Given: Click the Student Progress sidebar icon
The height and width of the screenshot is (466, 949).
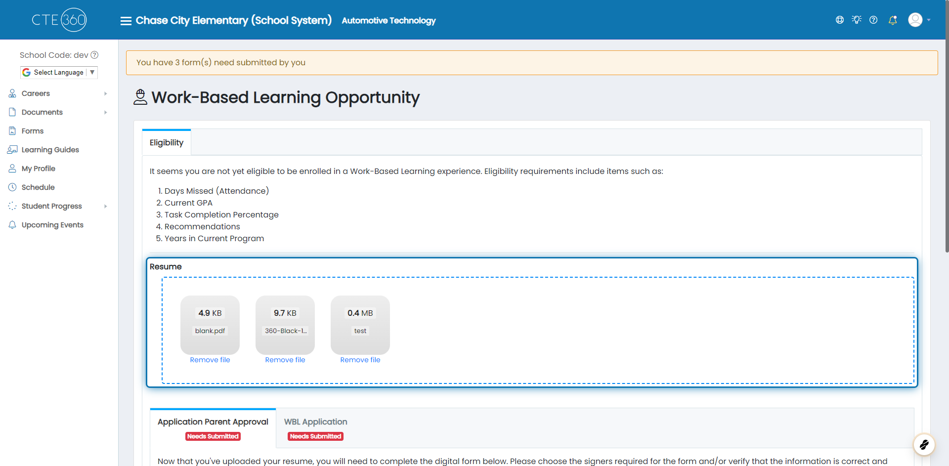Looking at the screenshot, I should point(12,206).
